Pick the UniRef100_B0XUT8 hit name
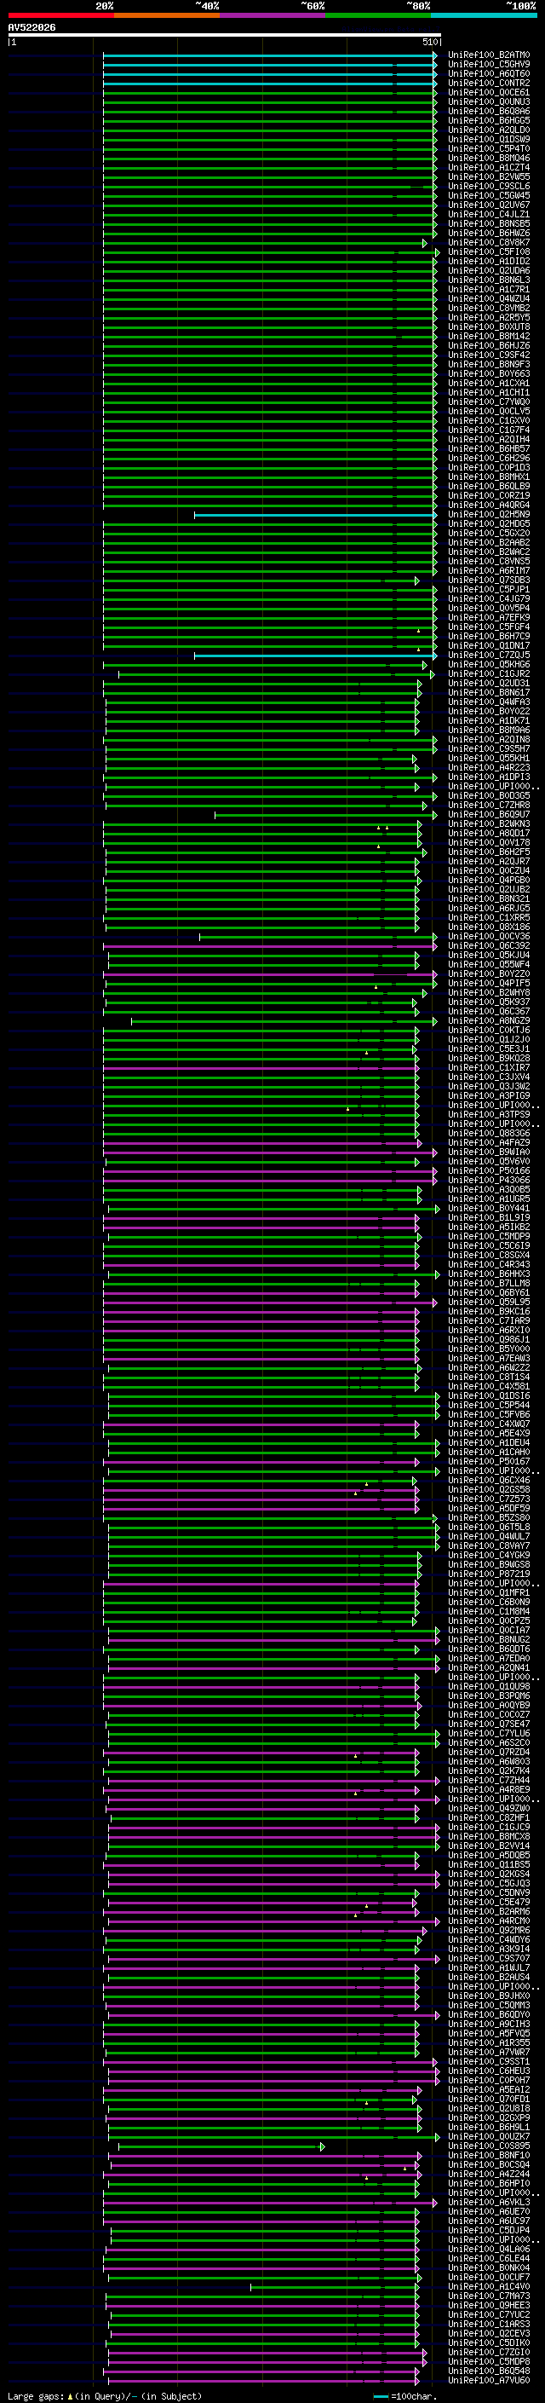The width and height of the screenshot is (545, 2403). coord(489,326)
